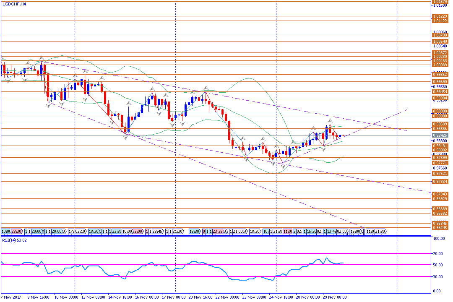Click the 0.97043 price level label
The height and width of the screenshot is (302, 453).
click(440, 194)
